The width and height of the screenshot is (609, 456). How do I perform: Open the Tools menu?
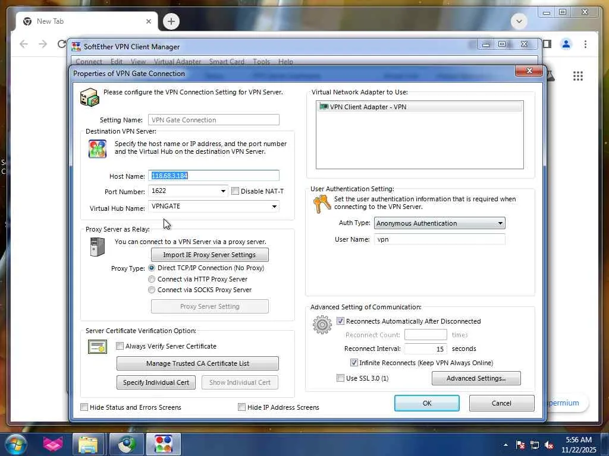(x=261, y=62)
